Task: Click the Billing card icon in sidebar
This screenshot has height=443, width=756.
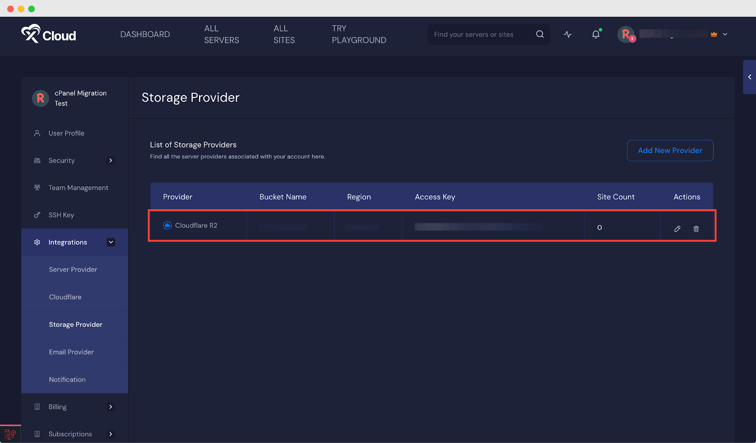Action: click(37, 406)
